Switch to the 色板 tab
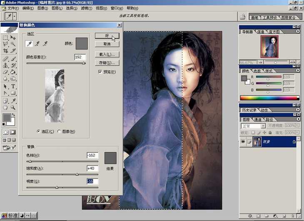304x221 pixels. point(257,71)
